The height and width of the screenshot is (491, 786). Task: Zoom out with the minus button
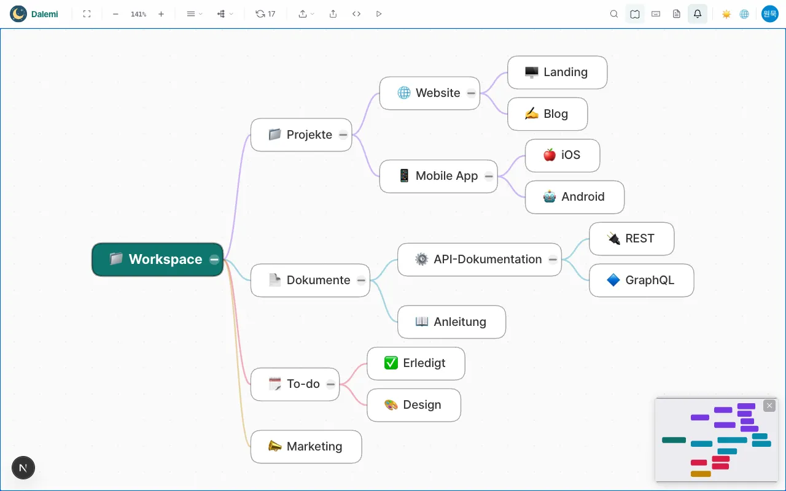click(x=115, y=14)
